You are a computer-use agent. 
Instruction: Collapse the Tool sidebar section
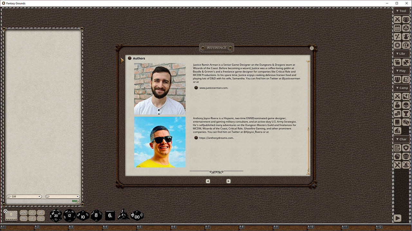click(x=401, y=11)
